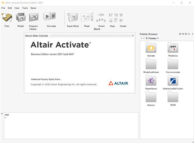Click the mask edit pencil icon
194x143 pixels.
tap(92, 14)
